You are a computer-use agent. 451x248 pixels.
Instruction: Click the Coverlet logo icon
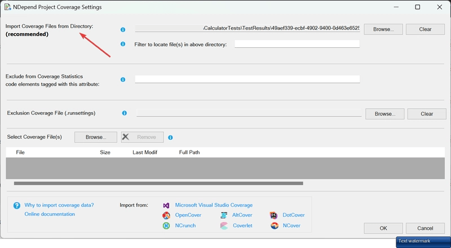click(224, 226)
